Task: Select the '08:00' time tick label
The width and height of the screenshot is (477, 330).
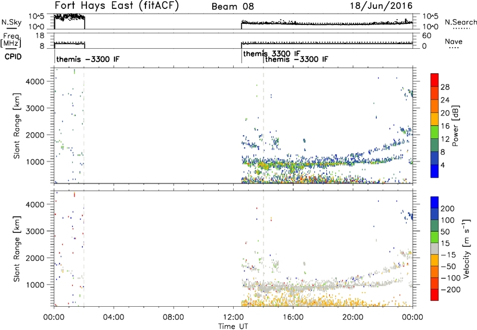Action: pyautogui.click(x=174, y=317)
